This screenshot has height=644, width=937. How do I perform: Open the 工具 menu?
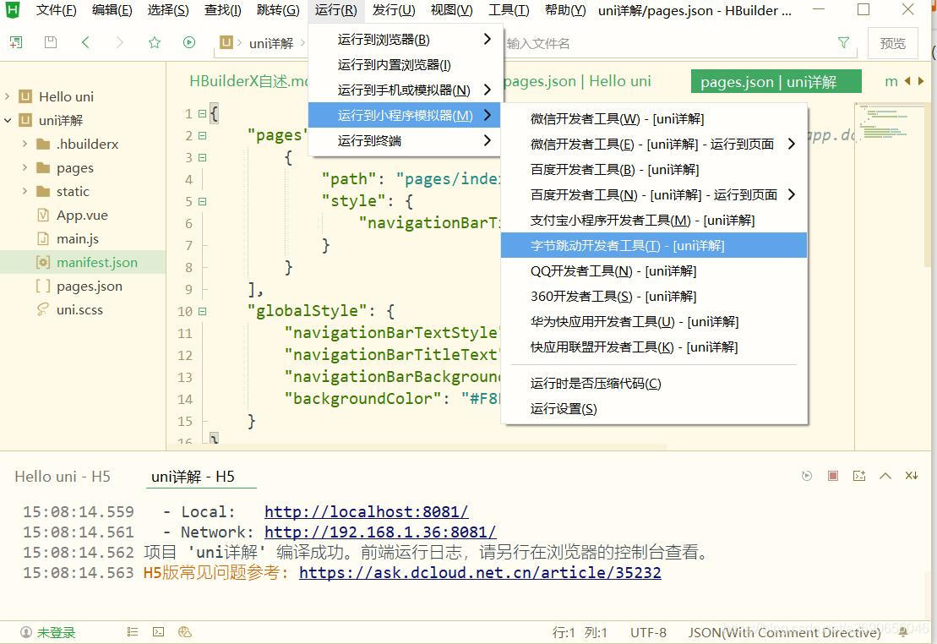[x=509, y=10]
